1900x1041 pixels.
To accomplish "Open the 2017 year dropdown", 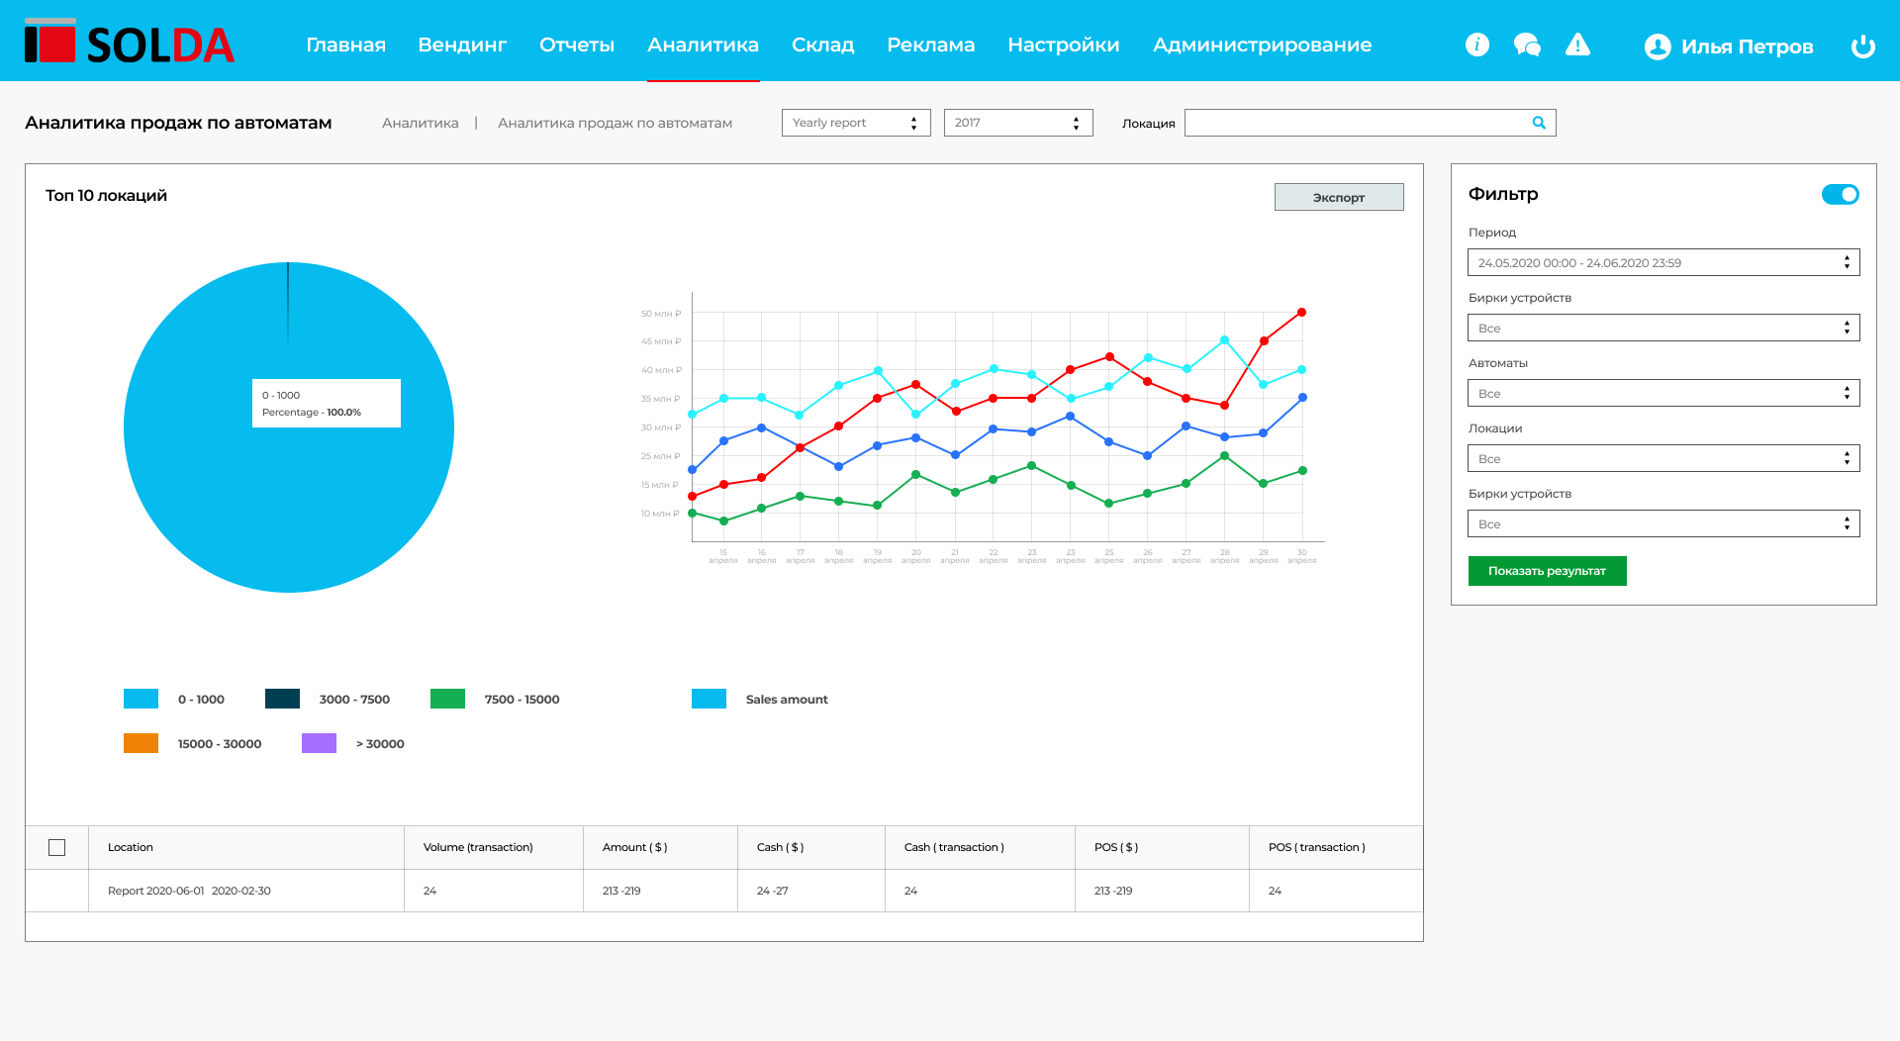I will point(1017,123).
